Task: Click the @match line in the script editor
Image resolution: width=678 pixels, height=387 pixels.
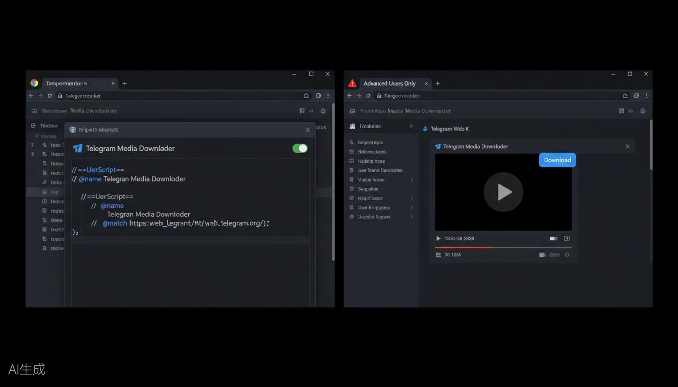Action: 180,223
